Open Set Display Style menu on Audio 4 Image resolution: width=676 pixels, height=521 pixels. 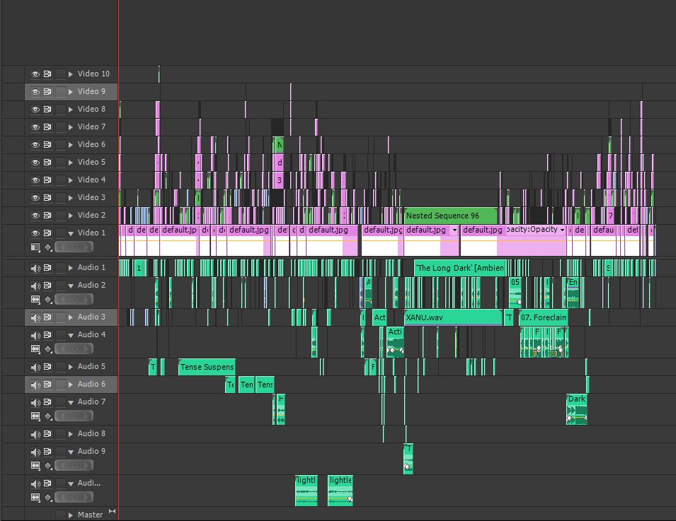point(35,349)
